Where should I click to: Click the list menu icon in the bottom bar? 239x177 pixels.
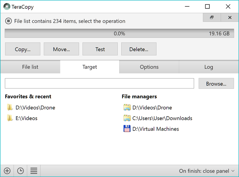pyautogui.click(x=34, y=171)
